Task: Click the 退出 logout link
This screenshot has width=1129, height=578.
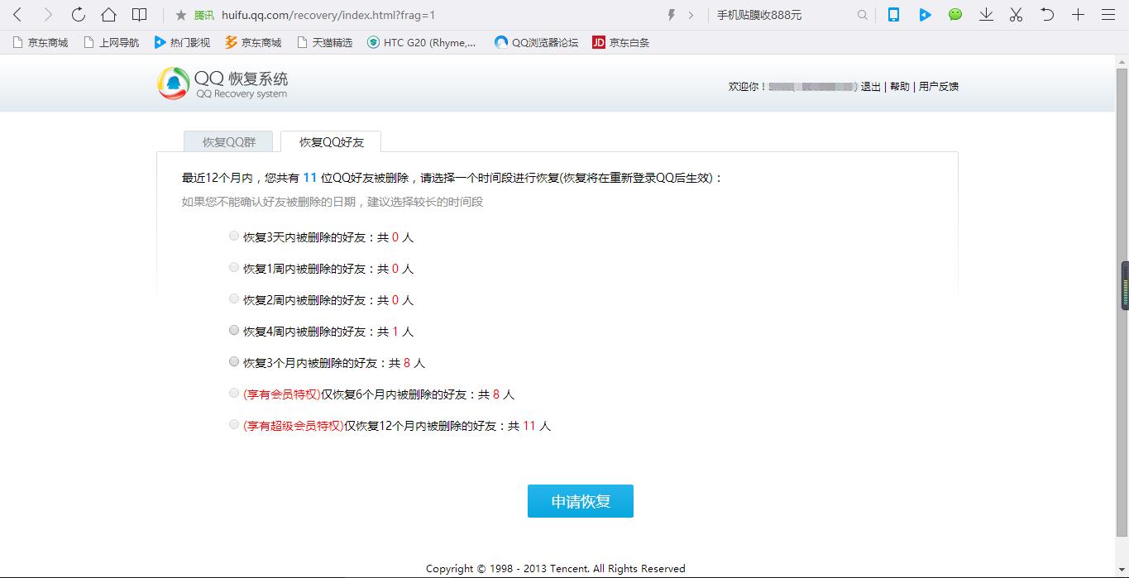Action: coord(870,87)
